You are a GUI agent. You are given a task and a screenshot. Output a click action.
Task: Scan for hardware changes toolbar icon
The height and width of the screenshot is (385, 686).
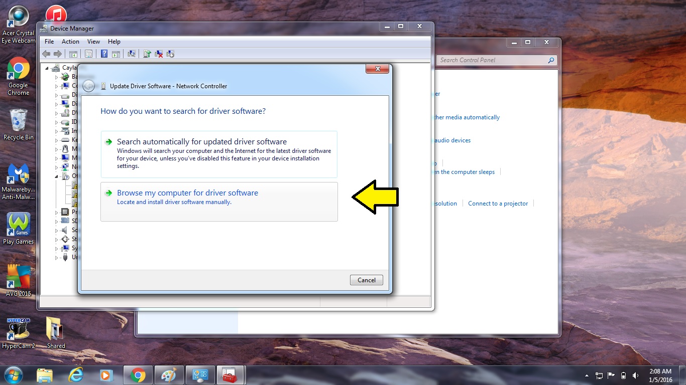(132, 54)
